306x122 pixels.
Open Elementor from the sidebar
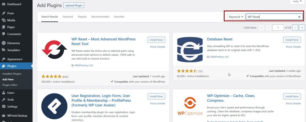tap(14, 43)
